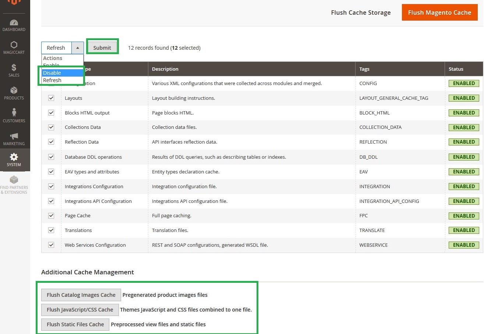Click the Description column header
Screen dimensions: 484x334
coord(165,69)
